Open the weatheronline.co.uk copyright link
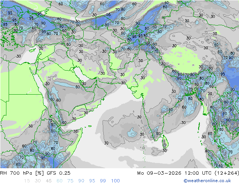239x184 pixels. point(207,181)
